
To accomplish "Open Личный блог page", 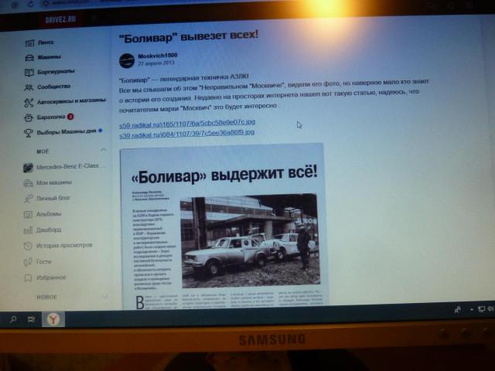I will pos(53,199).
